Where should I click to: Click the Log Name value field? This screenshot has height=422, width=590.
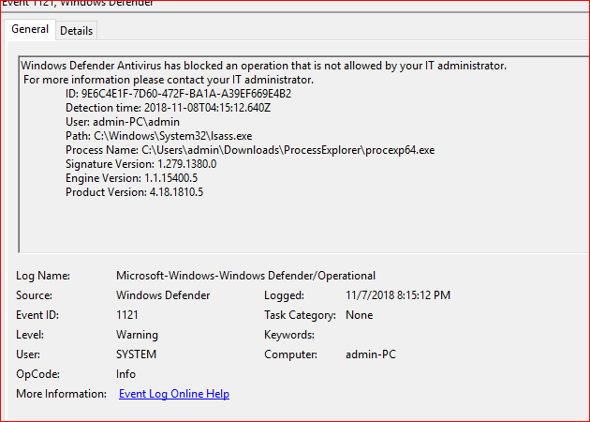[245, 276]
